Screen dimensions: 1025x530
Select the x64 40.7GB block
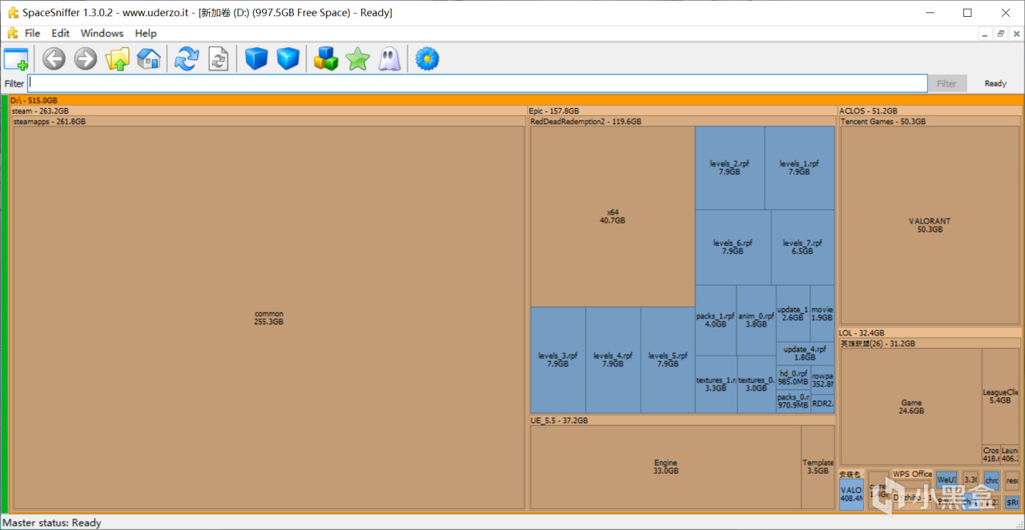point(612,216)
